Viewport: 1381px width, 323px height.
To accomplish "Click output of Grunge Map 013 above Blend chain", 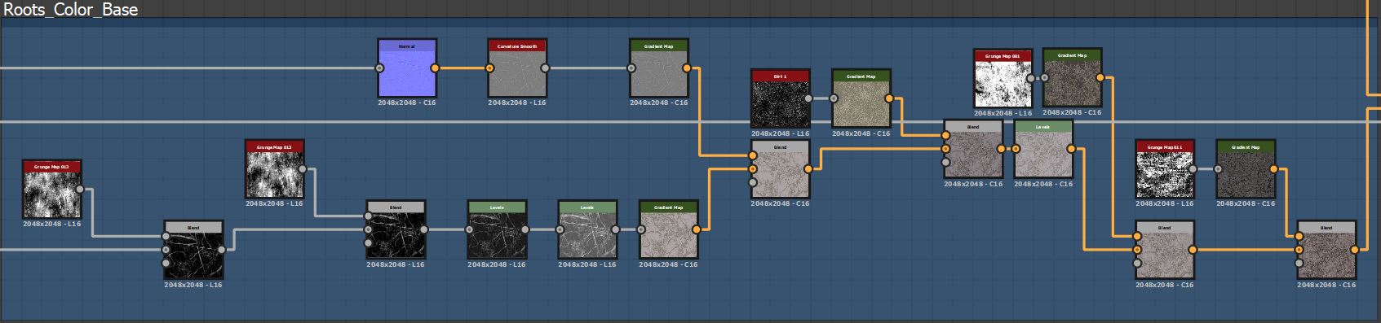I will click(303, 169).
